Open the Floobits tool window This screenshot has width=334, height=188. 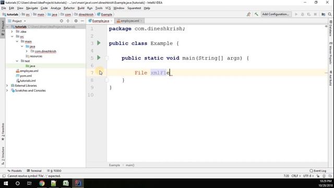15,171
